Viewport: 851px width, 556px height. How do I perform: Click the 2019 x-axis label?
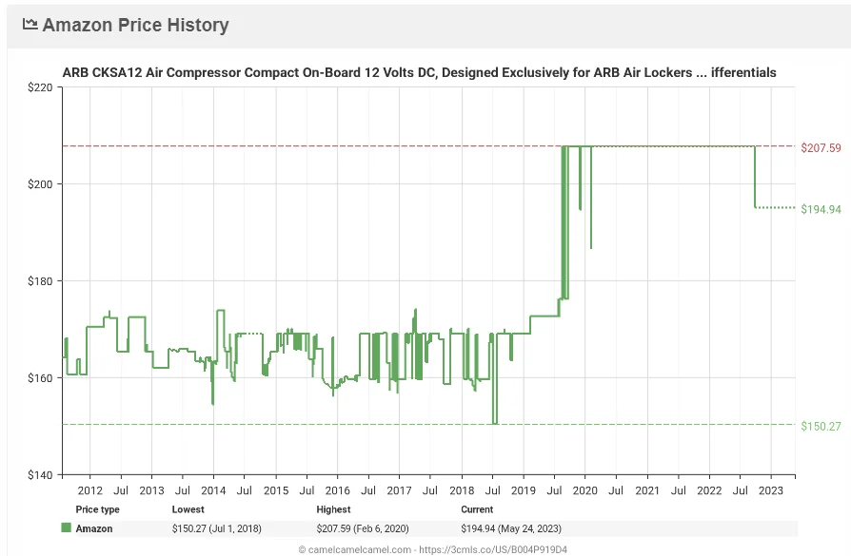524,491
